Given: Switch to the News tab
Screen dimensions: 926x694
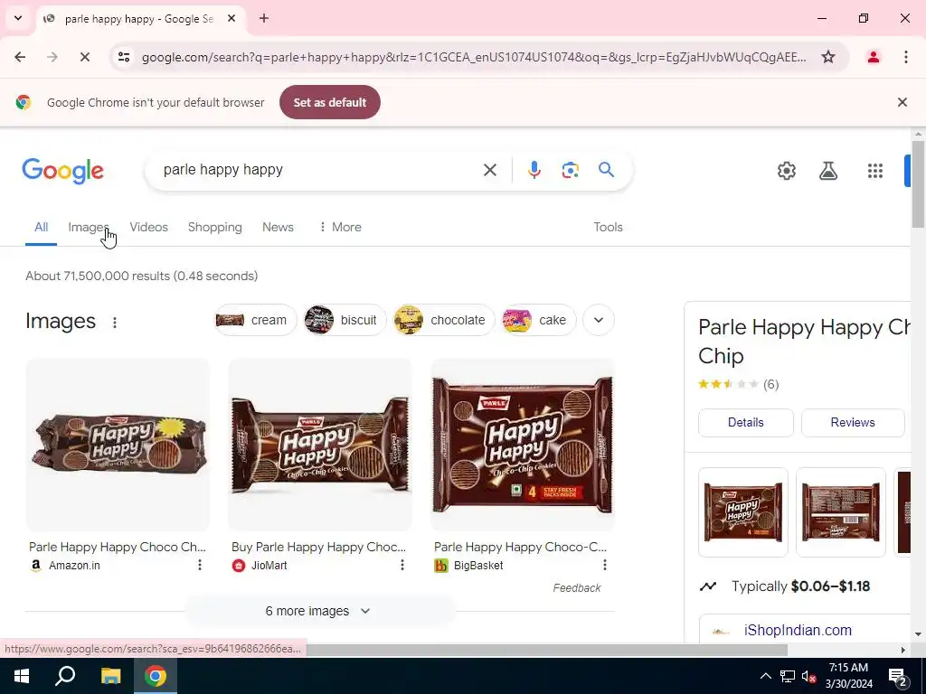Looking at the screenshot, I should [278, 227].
